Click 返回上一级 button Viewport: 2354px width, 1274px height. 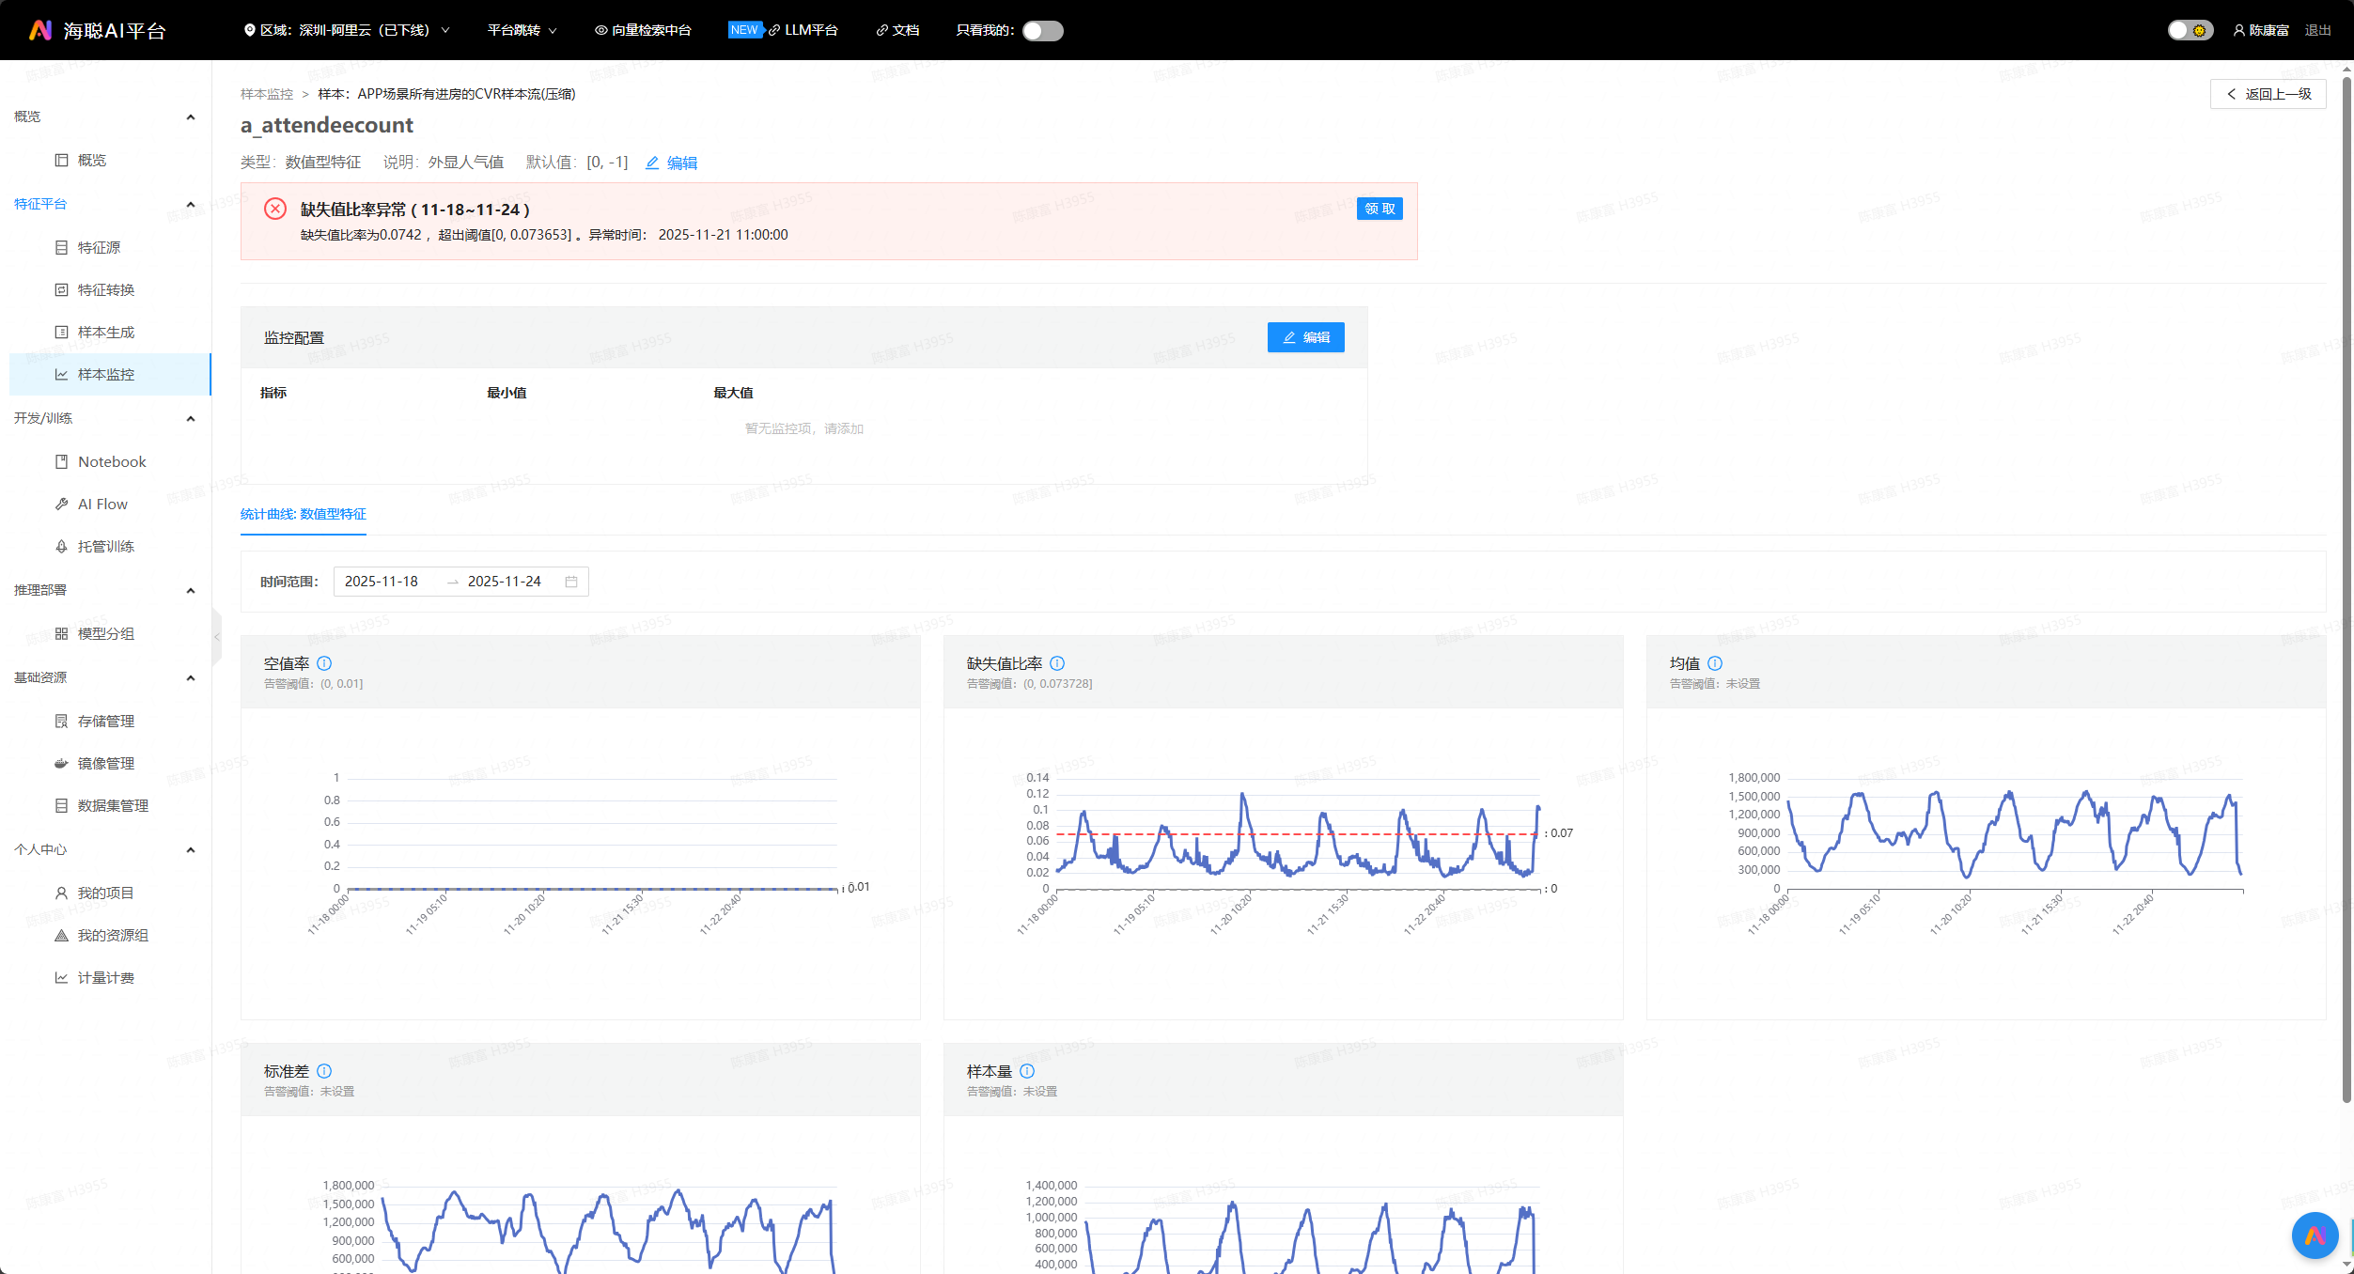(2268, 94)
